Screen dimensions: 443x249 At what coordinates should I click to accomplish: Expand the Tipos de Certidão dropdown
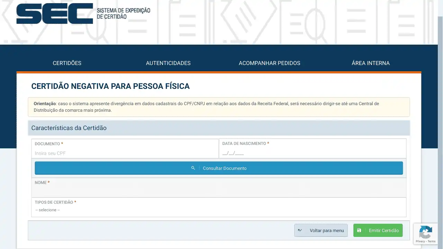[219, 210]
